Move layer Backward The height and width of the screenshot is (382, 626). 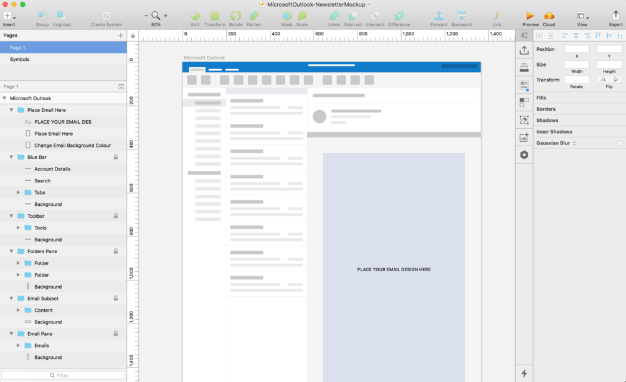[462, 16]
